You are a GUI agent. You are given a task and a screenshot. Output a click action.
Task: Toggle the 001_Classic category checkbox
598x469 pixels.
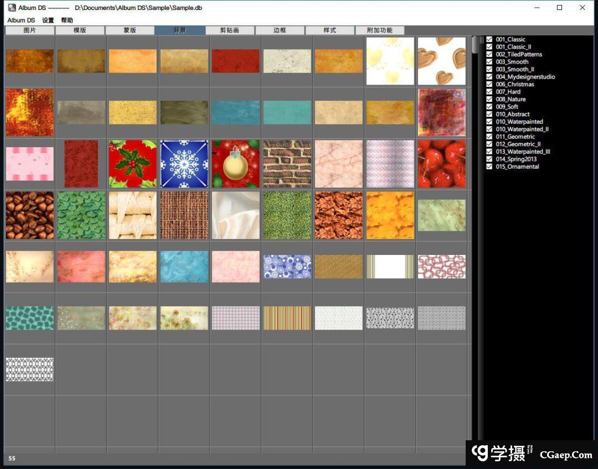(489, 40)
